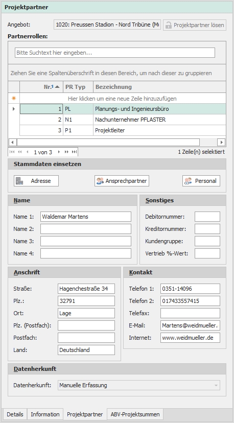
Task: Click the Land field containing Deutschland
Action: pyautogui.click(x=86, y=350)
